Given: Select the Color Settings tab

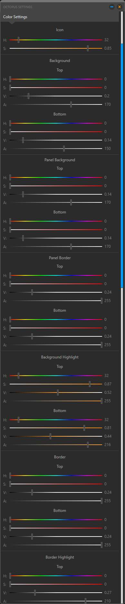Looking at the screenshot, I should [15, 17].
